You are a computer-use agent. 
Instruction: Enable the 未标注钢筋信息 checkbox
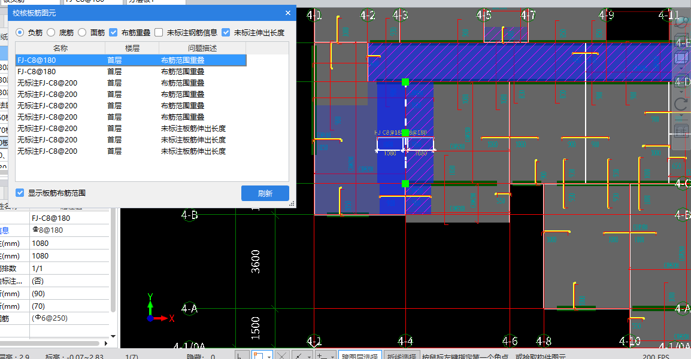pyautogui.click(x=159, y=32)
